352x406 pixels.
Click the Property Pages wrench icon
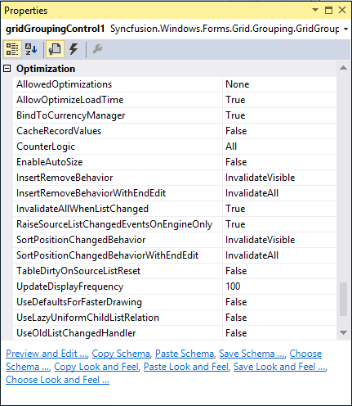pyautogui.click(x=97, y=49)
